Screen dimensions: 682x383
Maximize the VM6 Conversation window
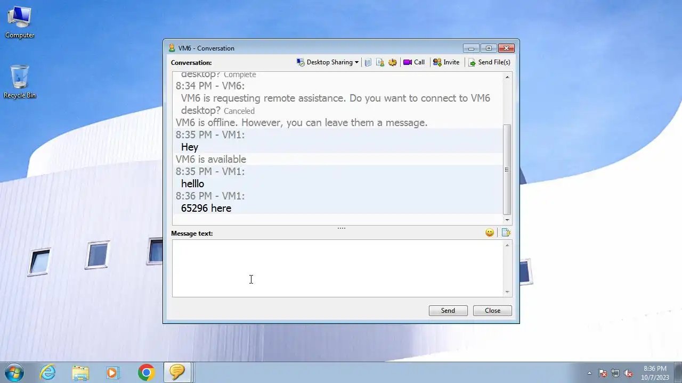pyautogui.click(x=489, y=48)
